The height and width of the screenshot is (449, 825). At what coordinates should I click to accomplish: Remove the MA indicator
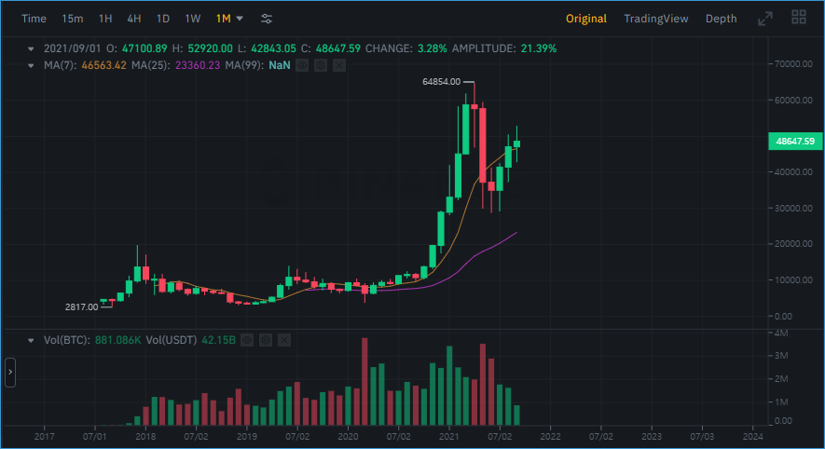[339, 65]
